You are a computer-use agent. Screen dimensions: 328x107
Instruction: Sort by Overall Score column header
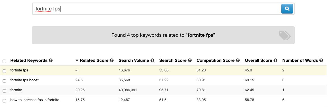point(259,60)
